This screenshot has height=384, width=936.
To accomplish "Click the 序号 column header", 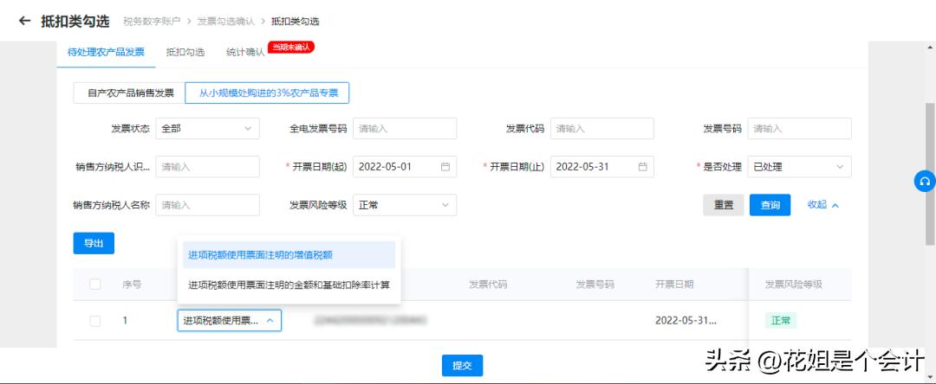I will tap(132, 285).
